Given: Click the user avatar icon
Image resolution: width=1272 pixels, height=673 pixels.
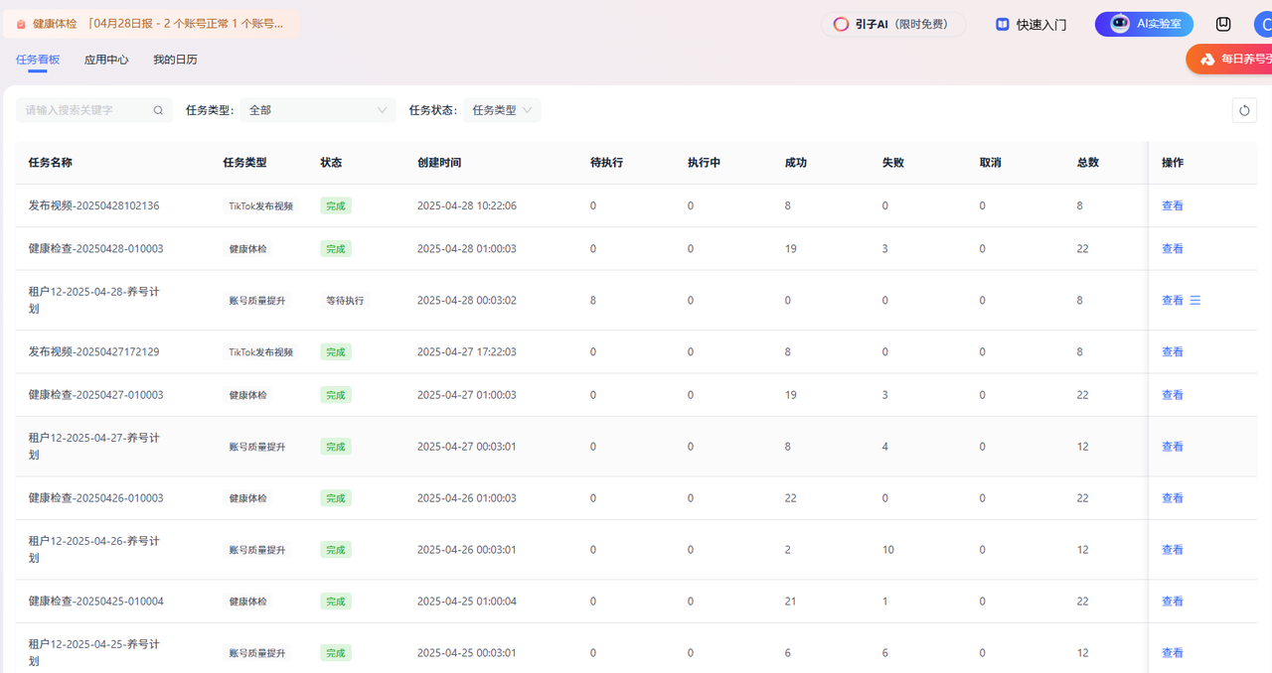Looking at the screenshot, I should pos(1263,24).
